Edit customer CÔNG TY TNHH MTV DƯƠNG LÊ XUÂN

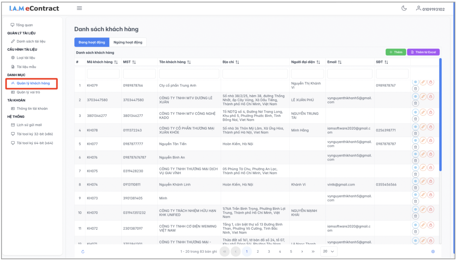coord(423,97)
